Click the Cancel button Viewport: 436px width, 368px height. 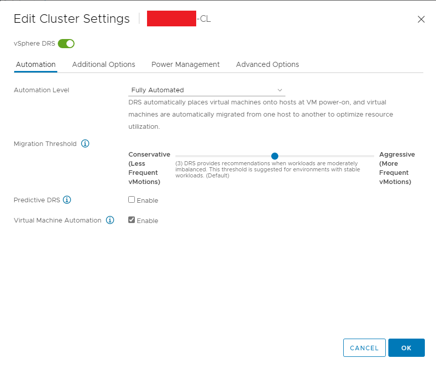(x=364, y=348)
